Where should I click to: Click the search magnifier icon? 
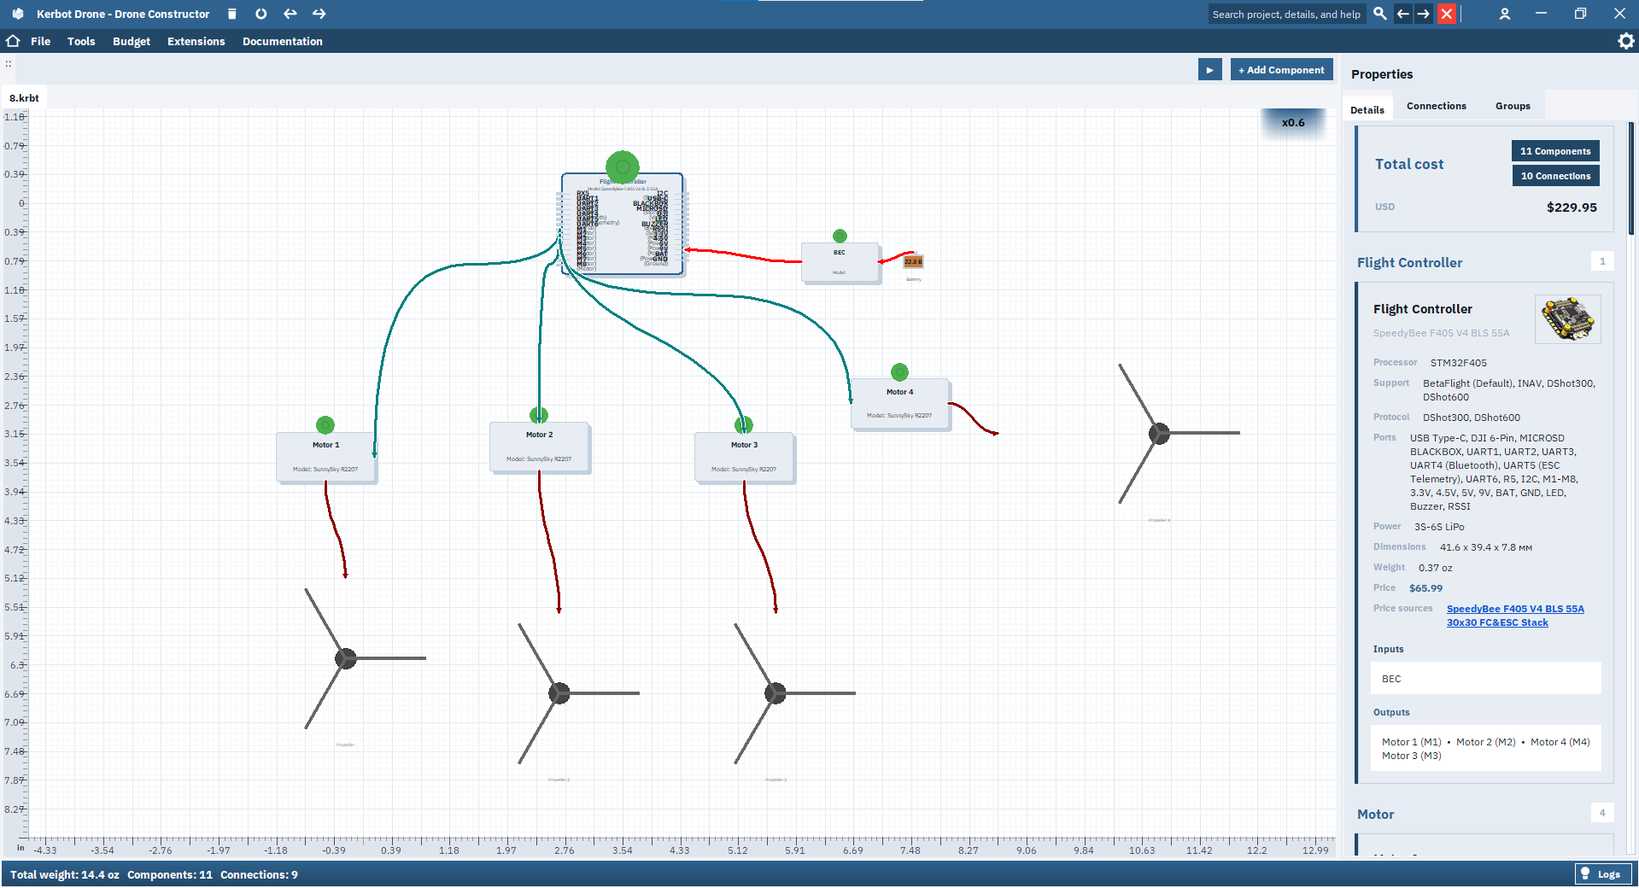click(x=1379, y=14)
